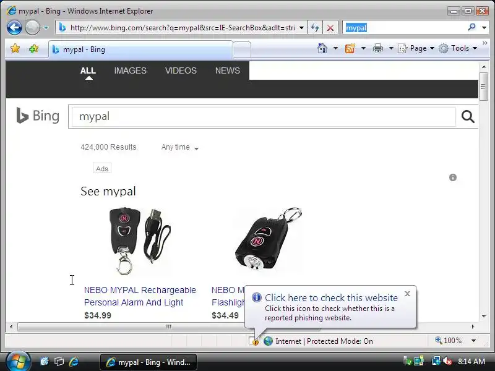495x371 pixels.
Task: Click the IE search box containing mypal
Action: (x=404, y=28)
